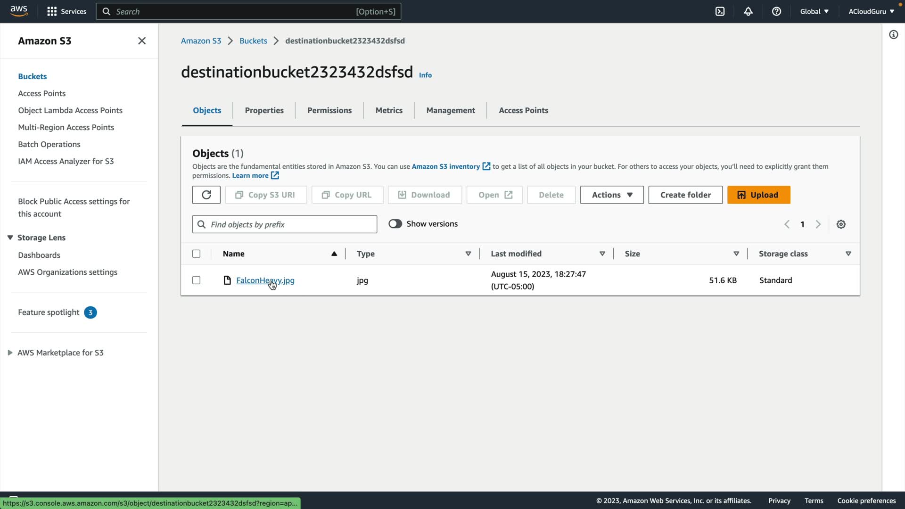The width and height of the screenshot is (905, 509).
Task: Expand AWS Marketplace for S3 section
Action: coord(10,353)
